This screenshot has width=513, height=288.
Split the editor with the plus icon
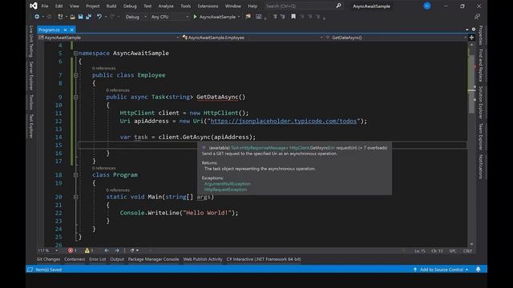click(x=471, y=38)
